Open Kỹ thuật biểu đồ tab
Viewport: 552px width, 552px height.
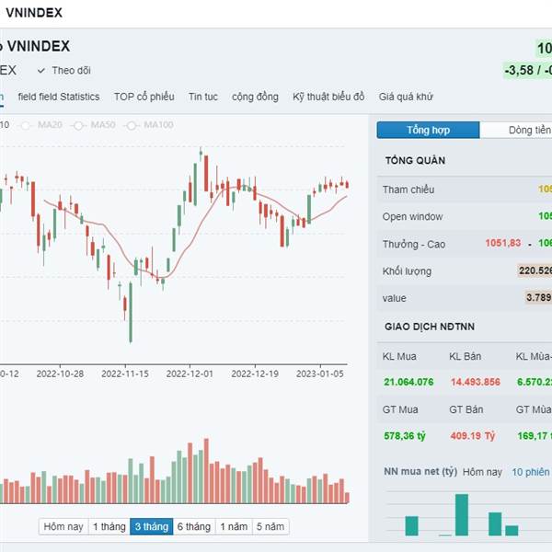(x=328, y=97)
